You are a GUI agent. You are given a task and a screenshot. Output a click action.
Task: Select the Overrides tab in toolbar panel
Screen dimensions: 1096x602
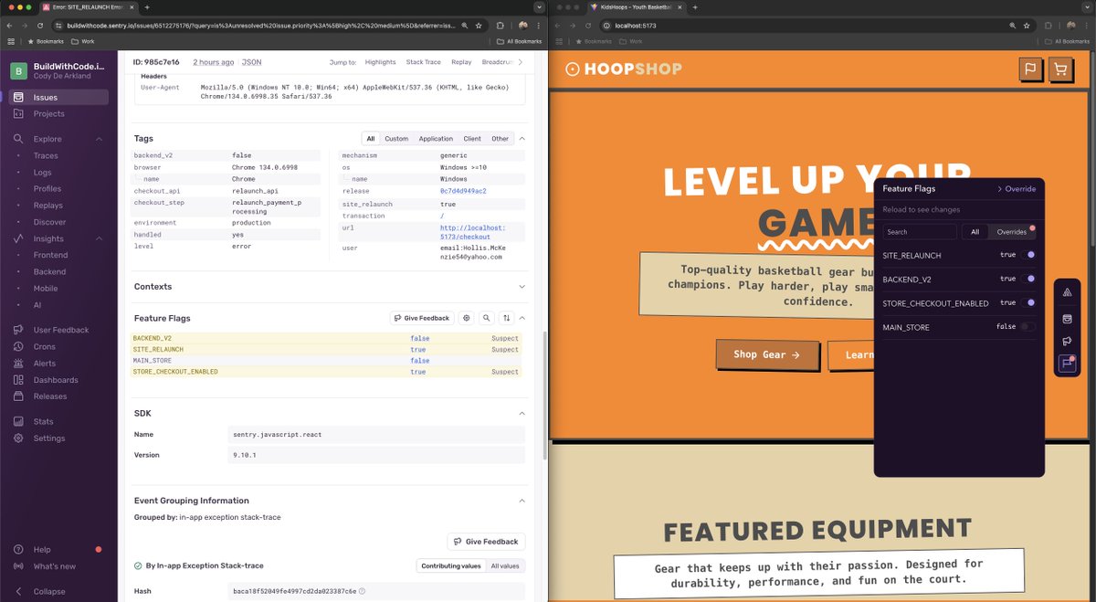1012,232
